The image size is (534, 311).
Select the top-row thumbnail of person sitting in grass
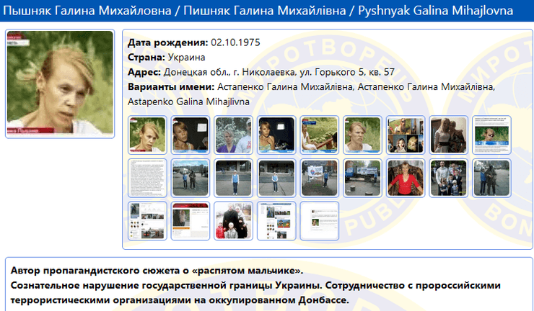point(320,135)
